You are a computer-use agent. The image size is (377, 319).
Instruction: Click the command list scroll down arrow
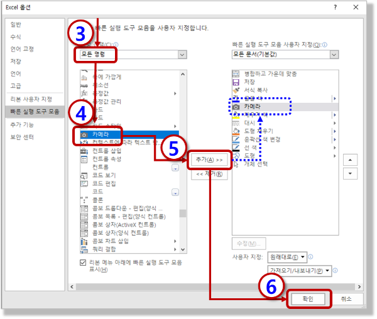coord(183,249)
